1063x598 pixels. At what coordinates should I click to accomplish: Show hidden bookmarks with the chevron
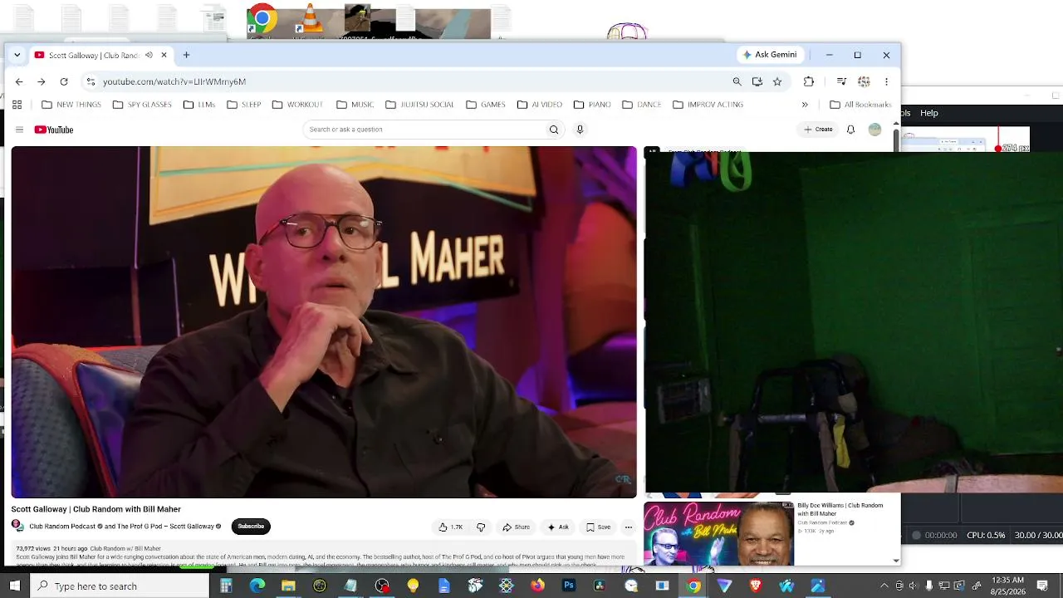(805, 105)
